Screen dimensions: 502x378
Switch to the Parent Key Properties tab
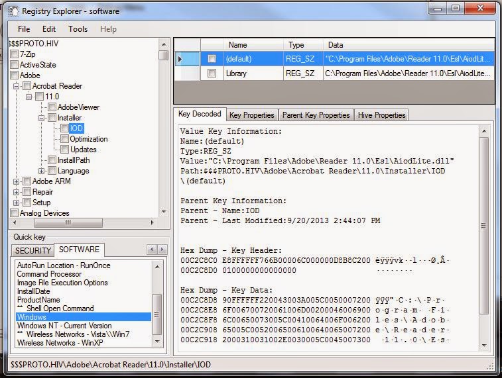(x=316, y=115)
